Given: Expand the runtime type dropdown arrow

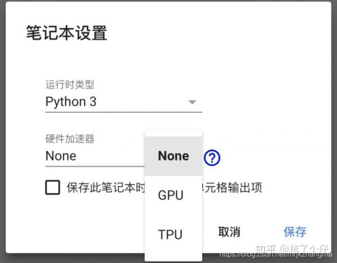Looking at the screenshot, I should [x=192, y=102].
